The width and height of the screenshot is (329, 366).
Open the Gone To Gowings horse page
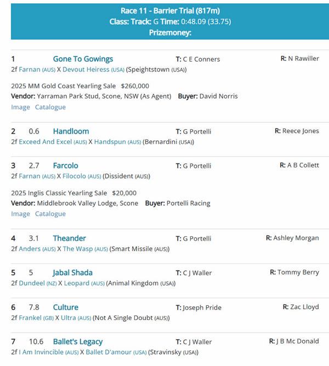83,59
